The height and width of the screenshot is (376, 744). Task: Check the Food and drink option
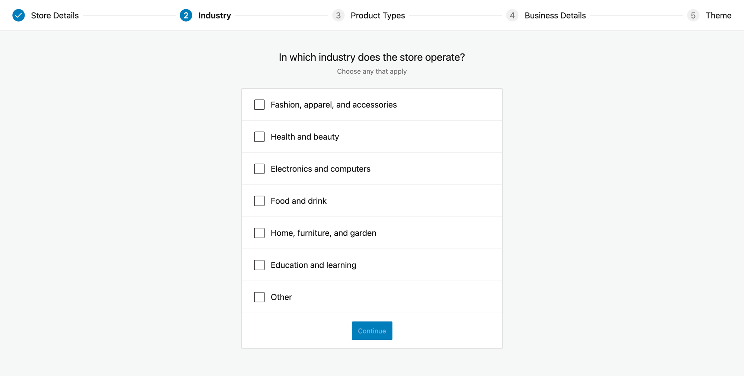[259, 201]
